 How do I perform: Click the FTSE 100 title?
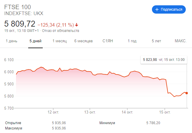[x=18, y=7]
